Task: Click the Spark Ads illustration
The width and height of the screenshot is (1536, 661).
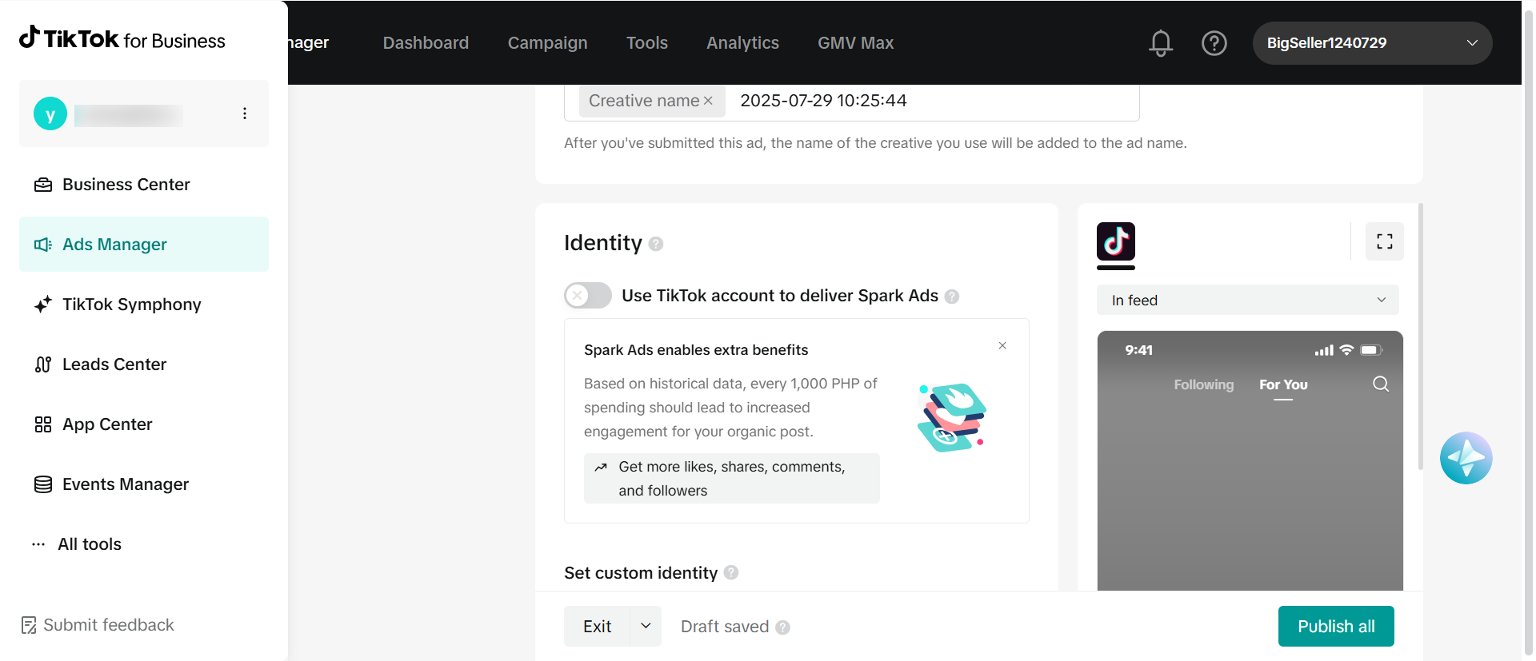Action: (x=952, y=418)
